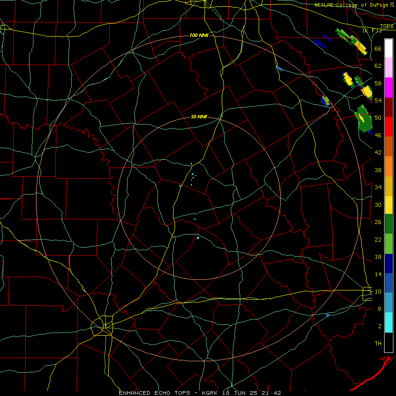Select the cyan legend swatch above TH
The width and height of the screenshot is (396, 396).
389,323
